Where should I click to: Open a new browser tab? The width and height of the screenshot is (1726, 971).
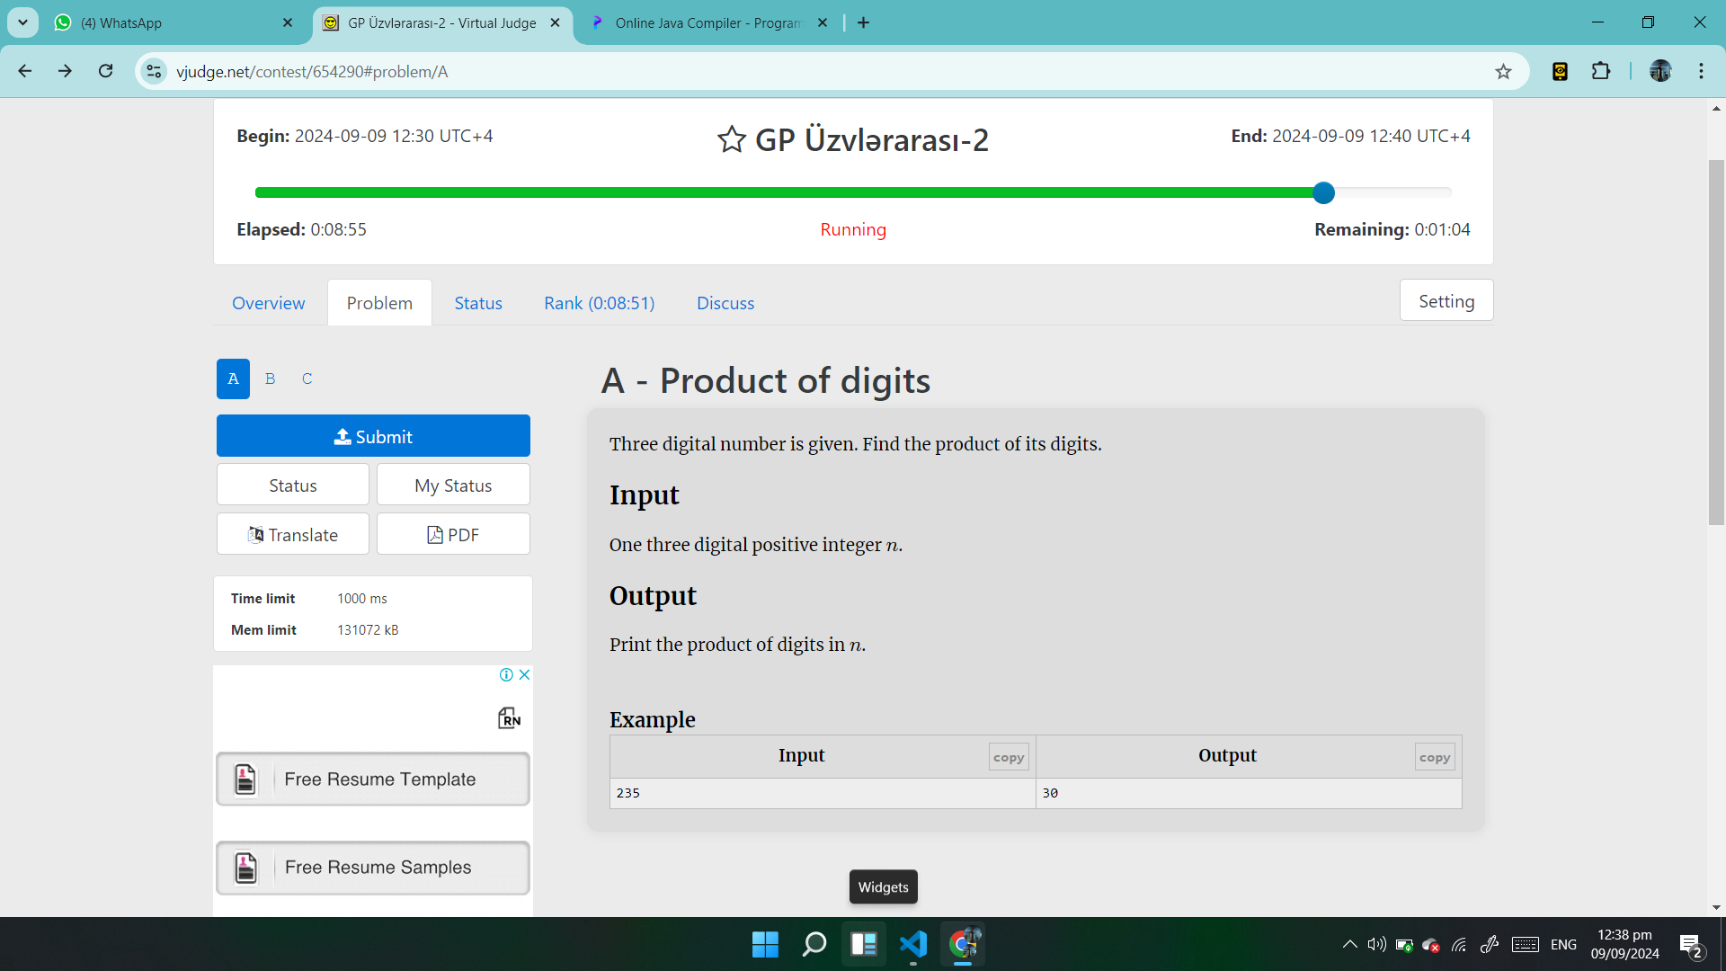[x=863, y=23]
